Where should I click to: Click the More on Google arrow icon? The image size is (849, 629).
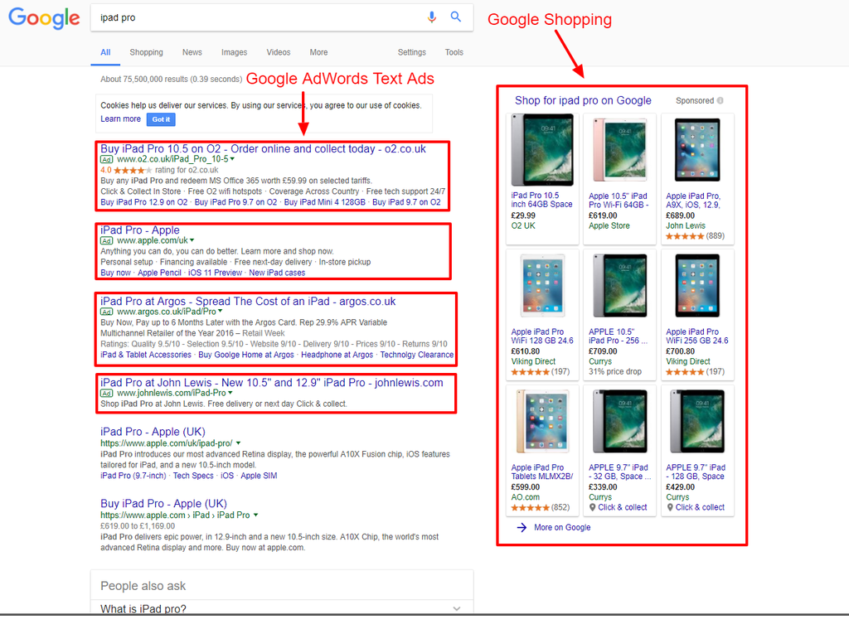tap(522, 527)
